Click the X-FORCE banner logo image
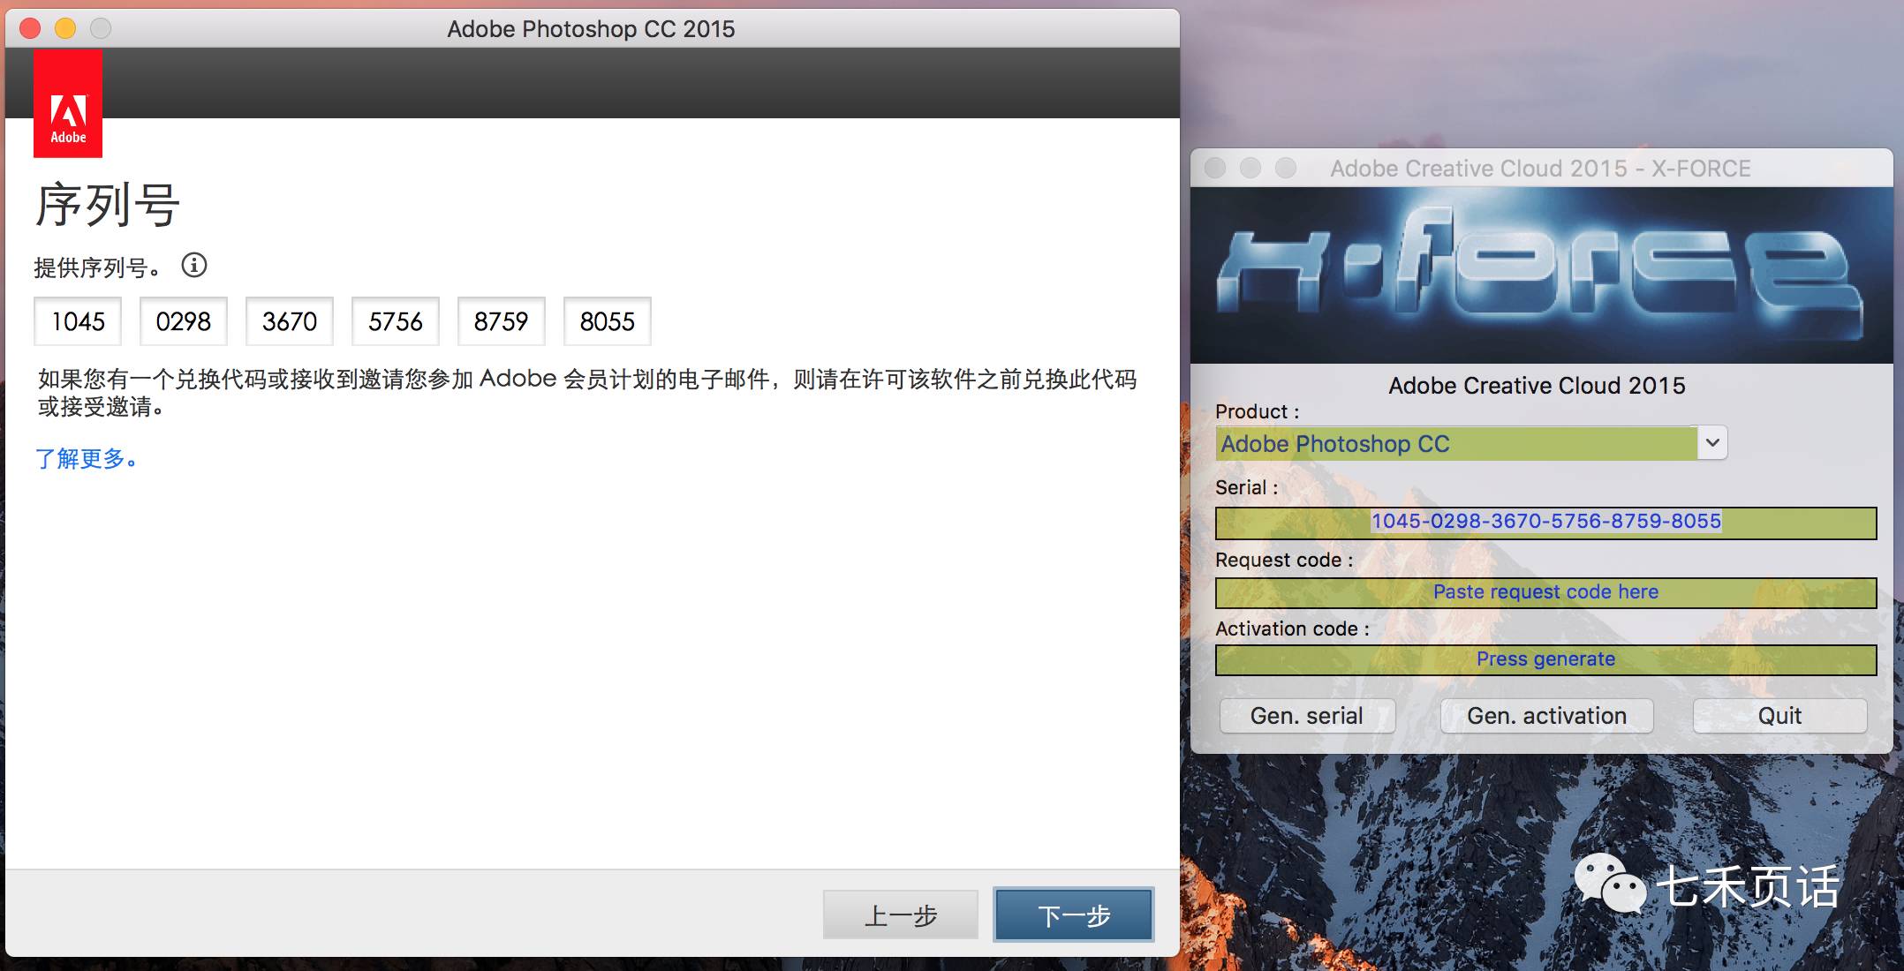 1542,275
